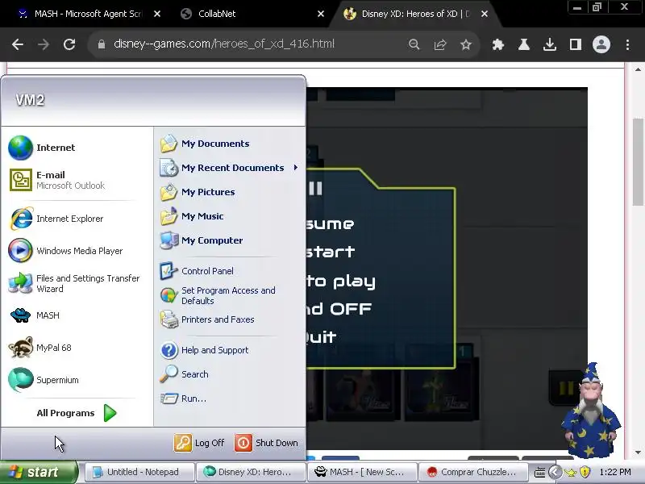Open the on-screen keyboard tray icon
Screen dimensions: 645x484
point(539,473)
